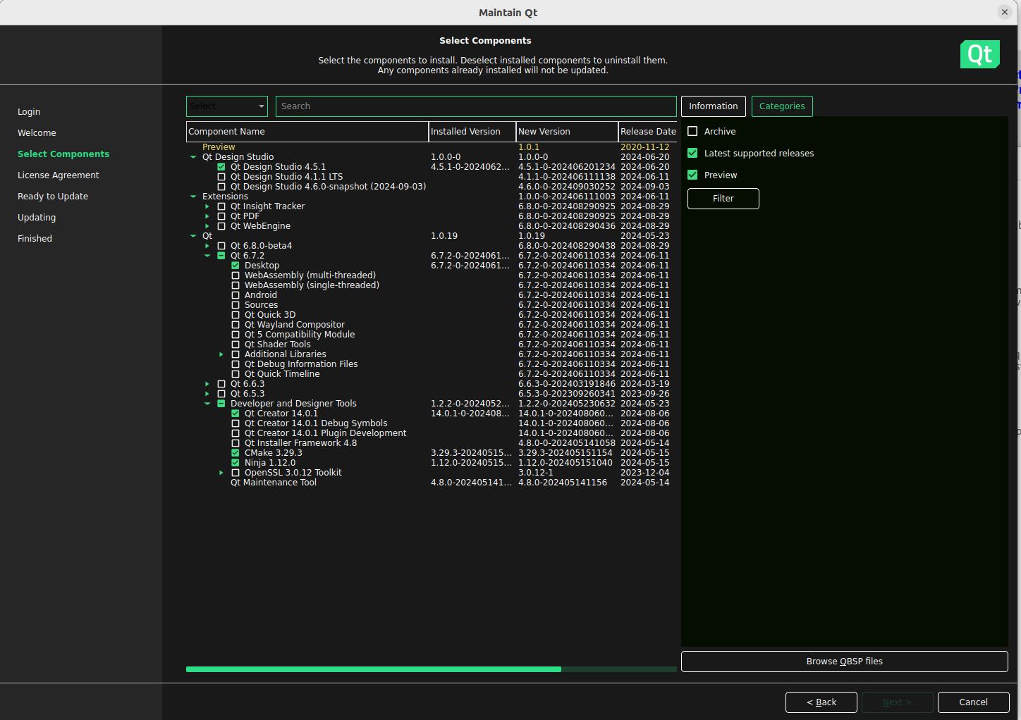The width and height of the screenshot is (1021, 720).
Task: Select Ready to Update step
Action: (x=53, y=196)
